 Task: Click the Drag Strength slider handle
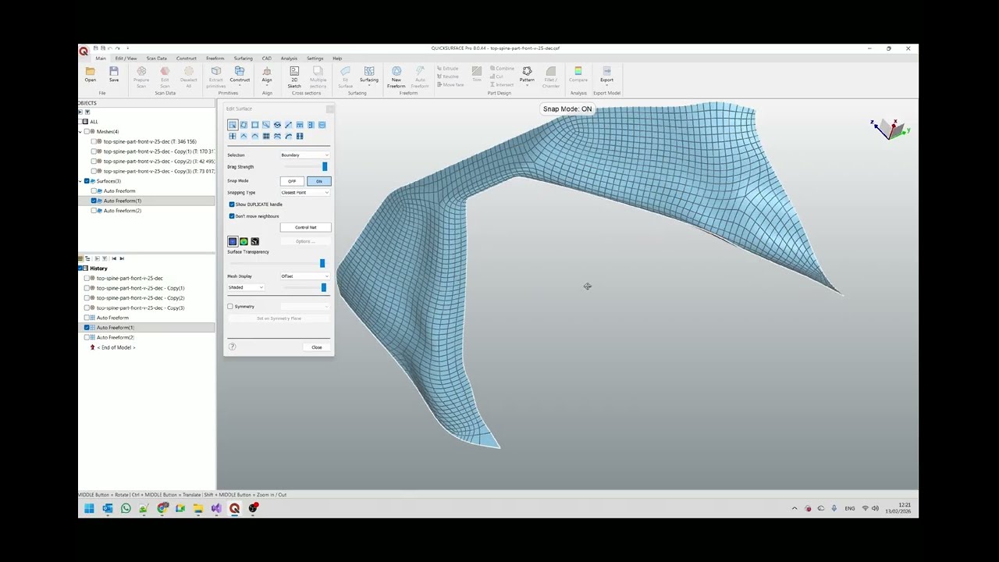[325, 167]
